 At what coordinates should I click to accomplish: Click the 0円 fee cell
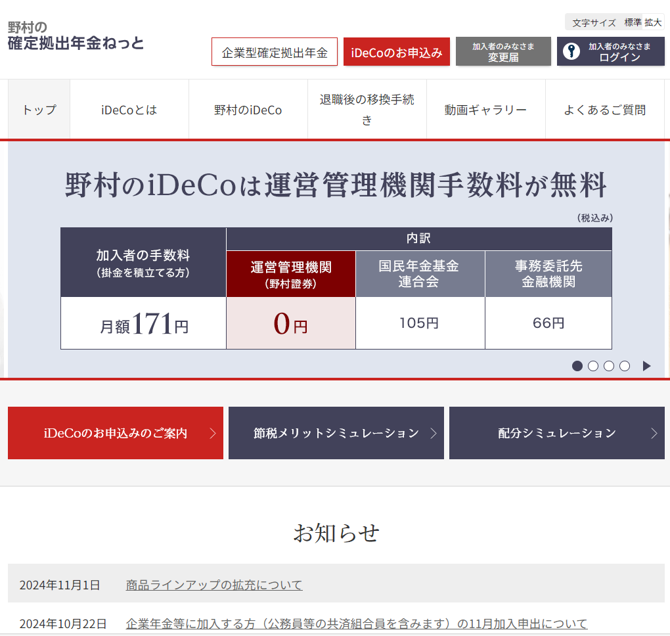tap(291, 323)
